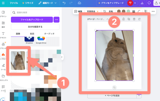Open the hamburger main menu

(3, 3)
